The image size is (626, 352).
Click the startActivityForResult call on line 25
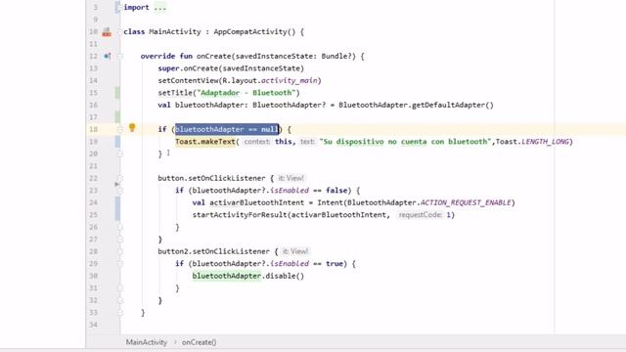241,215
